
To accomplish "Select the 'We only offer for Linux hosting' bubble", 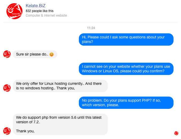I will 60,86.
